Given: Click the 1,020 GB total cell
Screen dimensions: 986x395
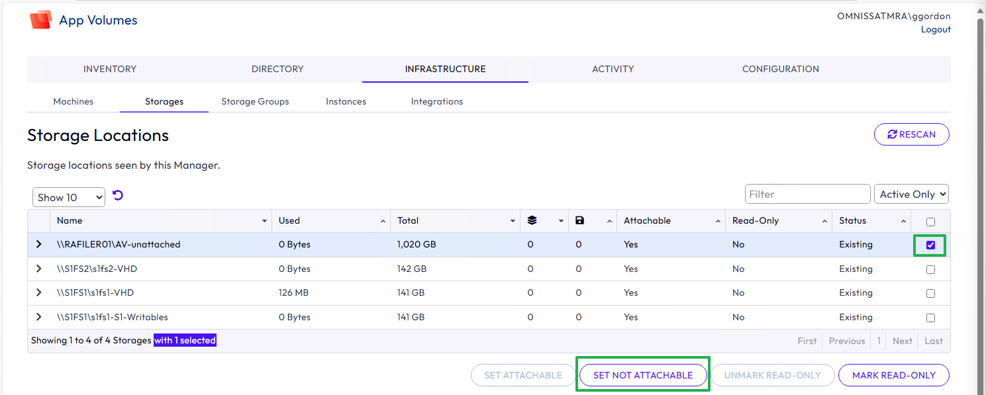Looking at the screenshot, I should [x=417, y=244].
